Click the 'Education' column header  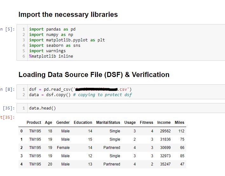tap(83, 123)
